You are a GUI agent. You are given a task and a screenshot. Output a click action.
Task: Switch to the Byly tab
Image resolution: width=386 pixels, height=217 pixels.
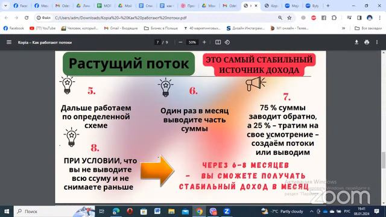point(312,5)
